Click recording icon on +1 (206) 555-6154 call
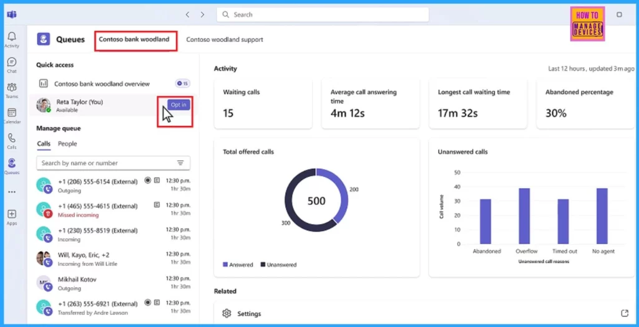This screenshot has height=327, width=639. click(148, 180)
